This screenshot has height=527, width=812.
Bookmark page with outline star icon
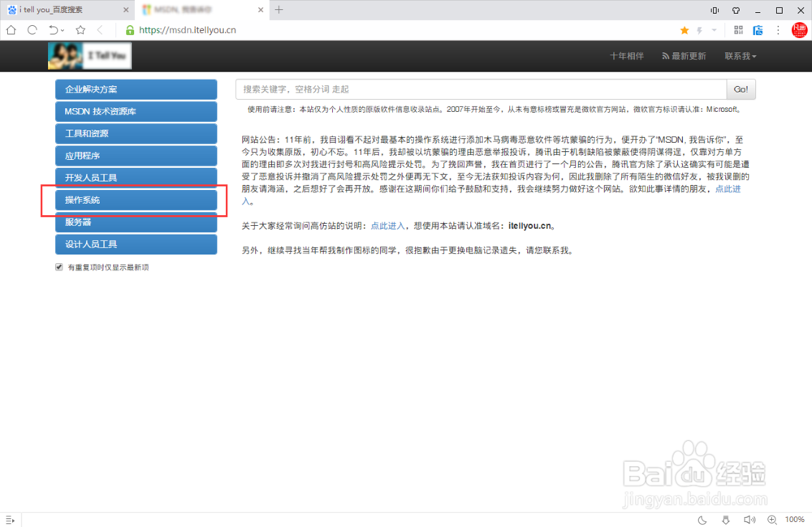80,30
